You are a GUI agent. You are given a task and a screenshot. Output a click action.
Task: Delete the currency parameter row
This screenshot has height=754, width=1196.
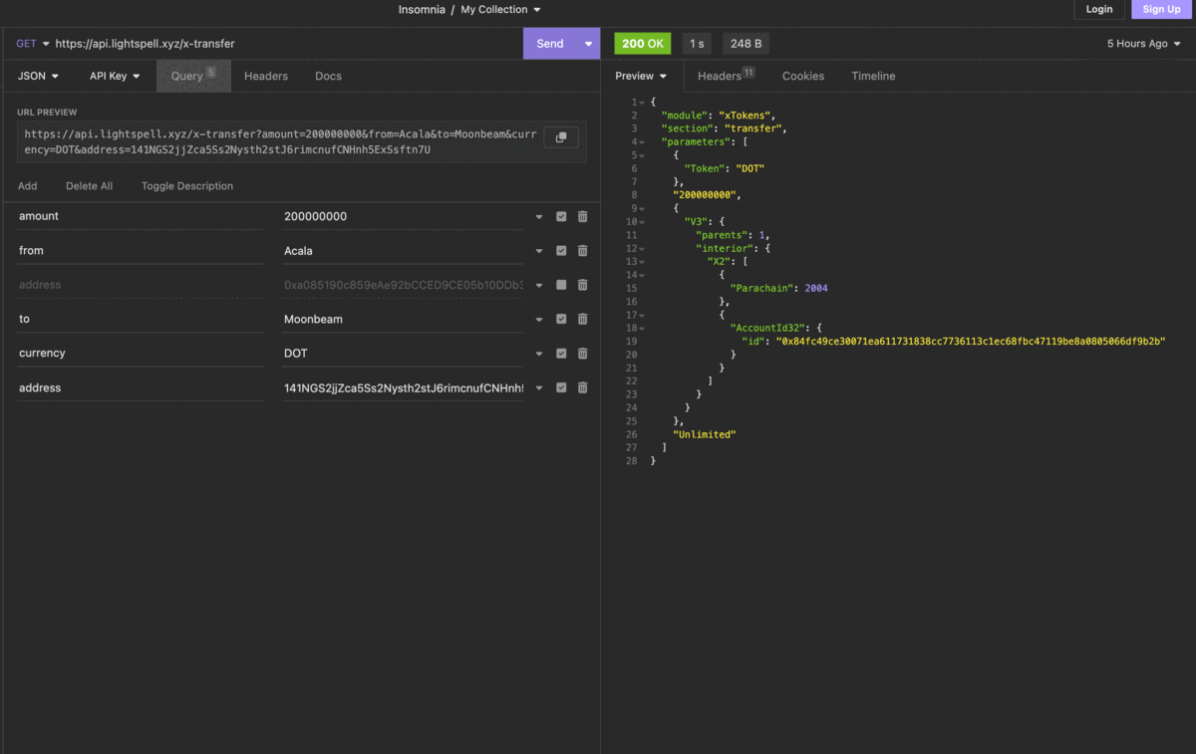582,354
